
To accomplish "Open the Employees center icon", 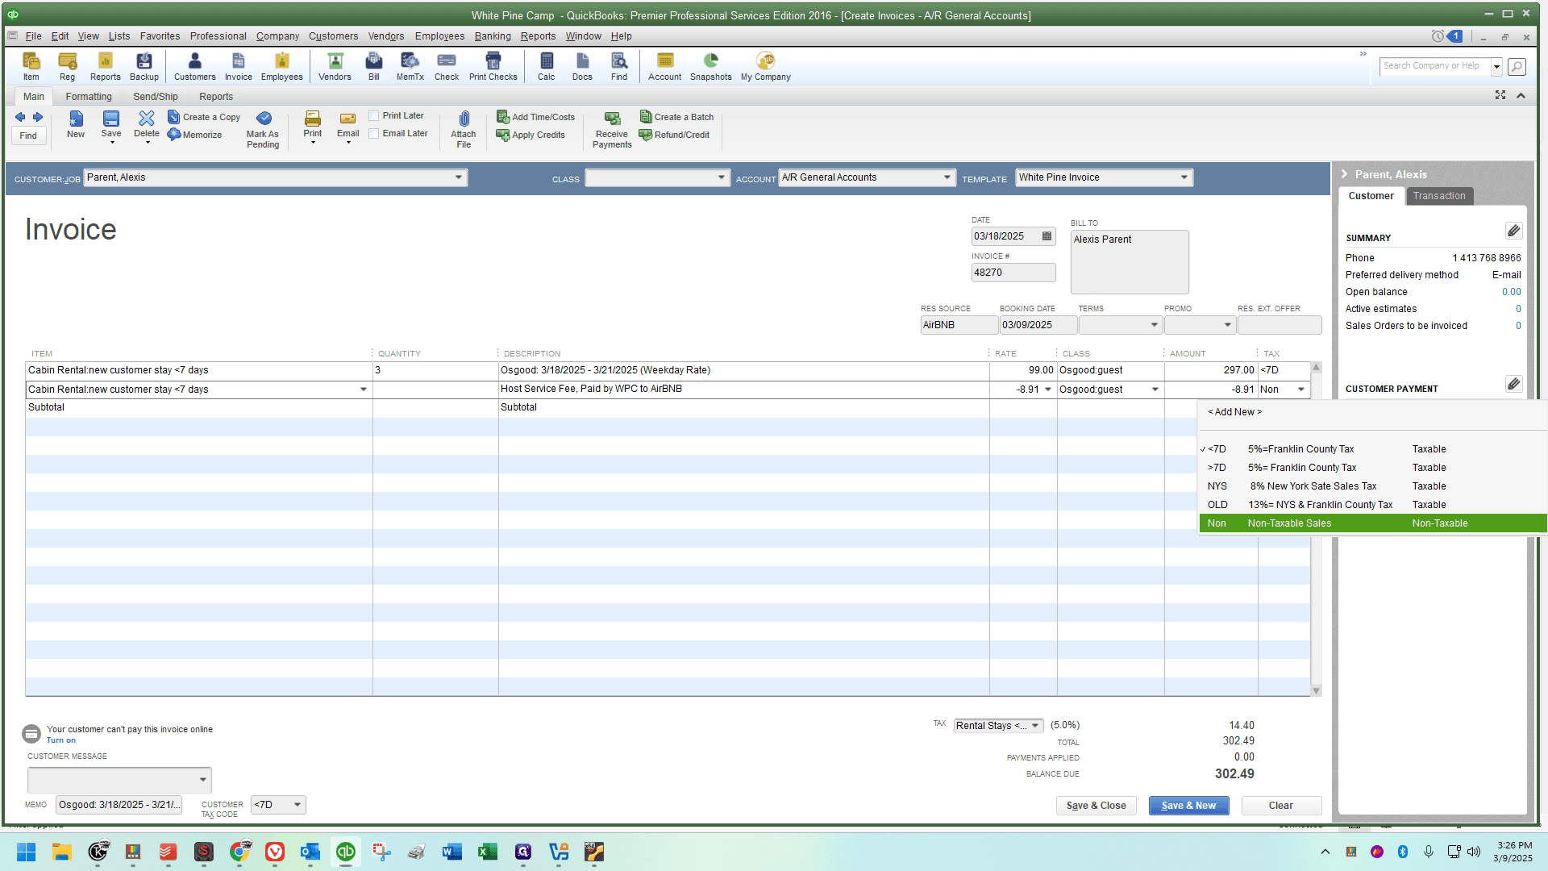I will point(281,66).
